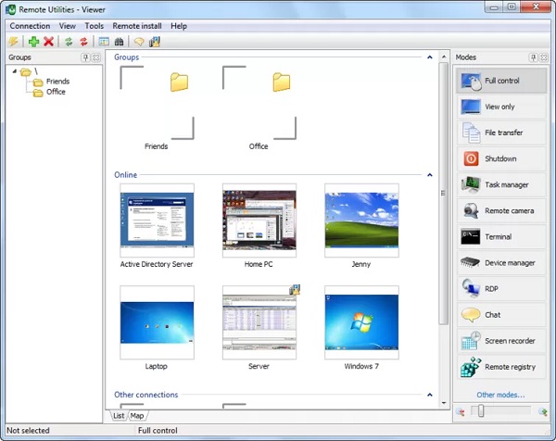
Task: Click the lightning bolt connect icon in toolbar
Action: pos(14,42)
